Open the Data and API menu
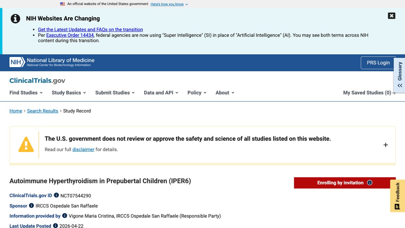Image resolution: width=405 pixels, height=228 pixels. coord(161,92)
